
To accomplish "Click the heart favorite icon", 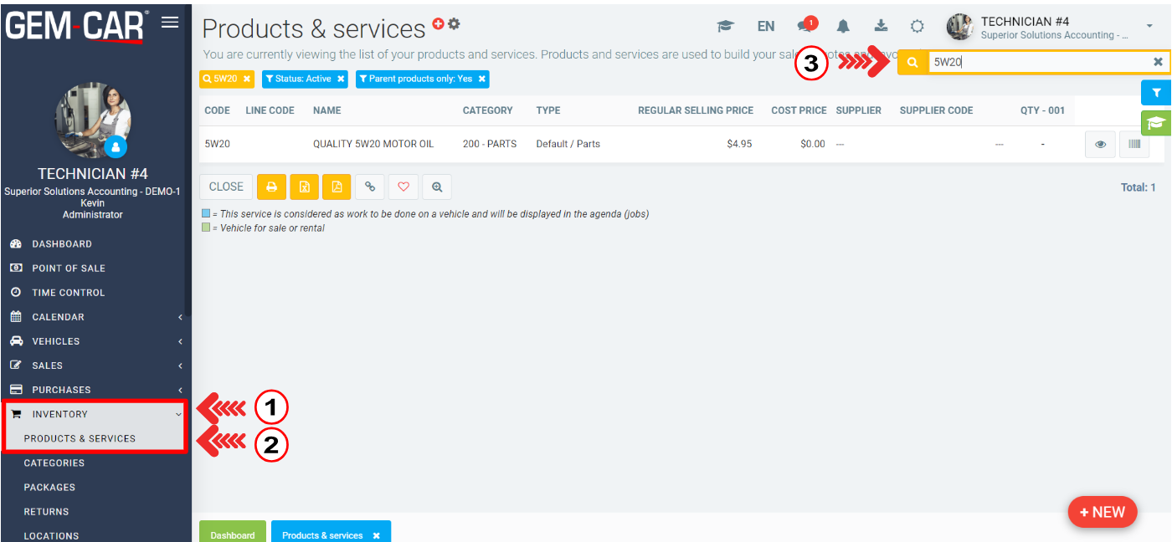I will pyautogui.click(x=403, y=187).
